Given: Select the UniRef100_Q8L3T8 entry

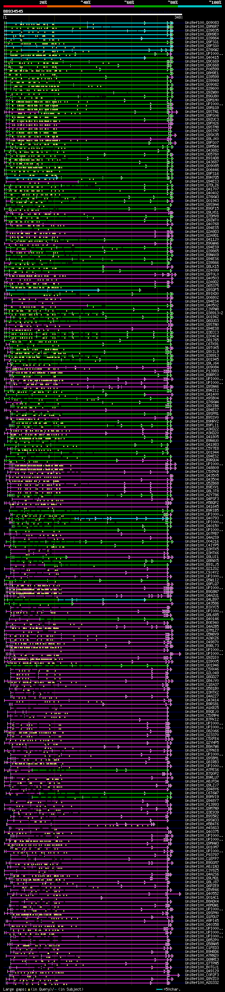Looking at the screenshot, I should tap(202, 491).
